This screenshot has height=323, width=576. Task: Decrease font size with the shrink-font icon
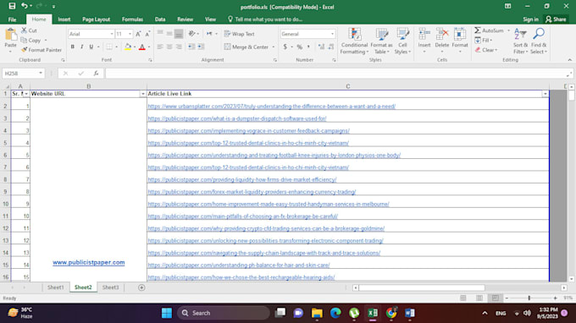147,34
